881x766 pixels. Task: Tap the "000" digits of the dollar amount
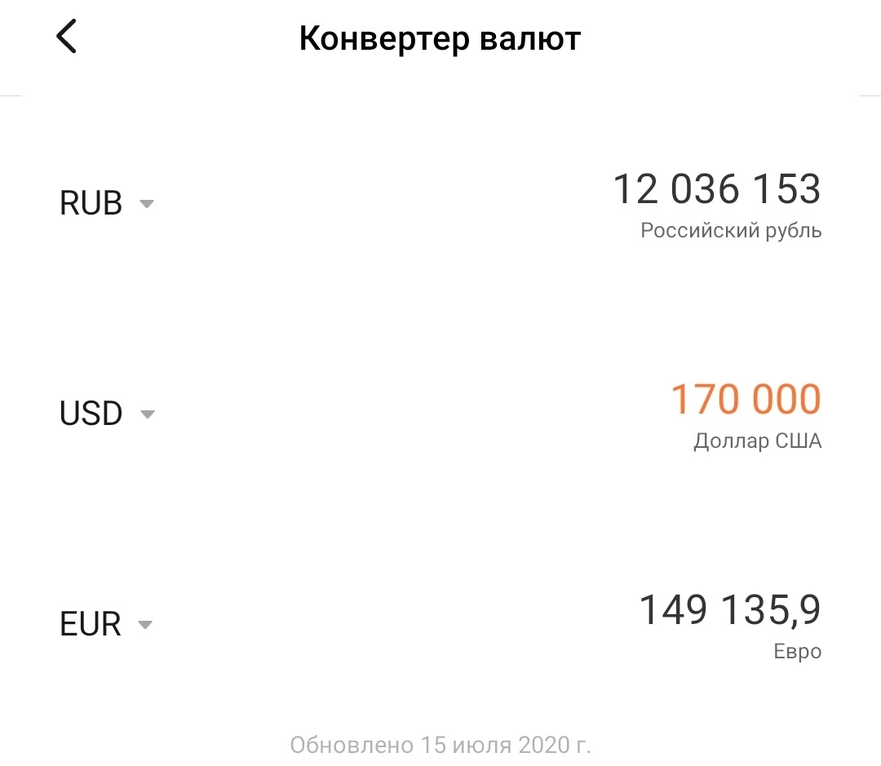coord(786,400)
